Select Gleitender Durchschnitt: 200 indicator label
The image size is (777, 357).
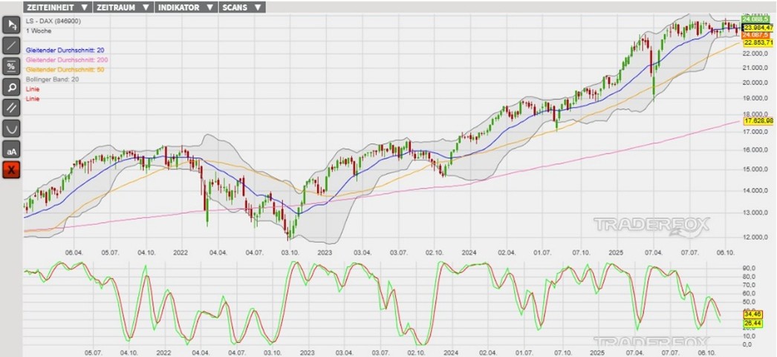coord(67,59)
